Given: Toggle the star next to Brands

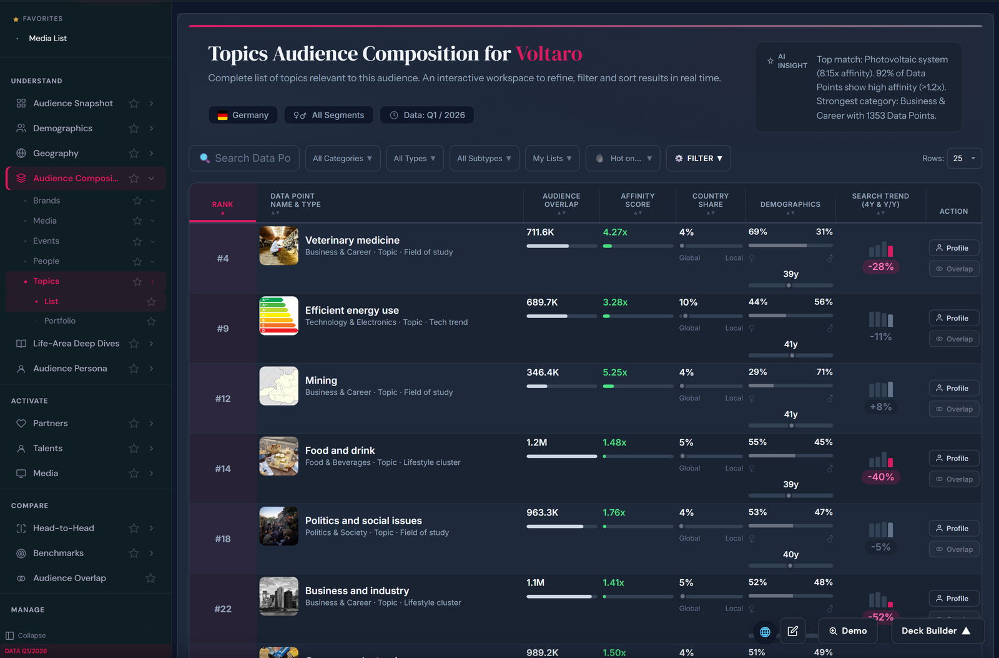Looking at the screenshot, I should tap(137, 201).
